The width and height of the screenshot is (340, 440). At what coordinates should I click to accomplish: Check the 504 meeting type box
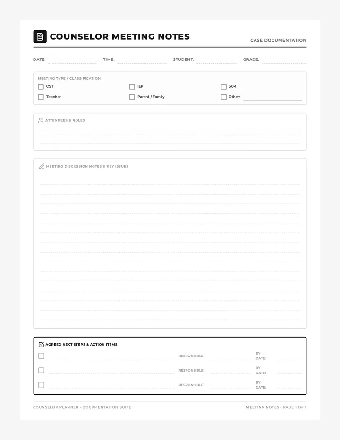(223, 86)
